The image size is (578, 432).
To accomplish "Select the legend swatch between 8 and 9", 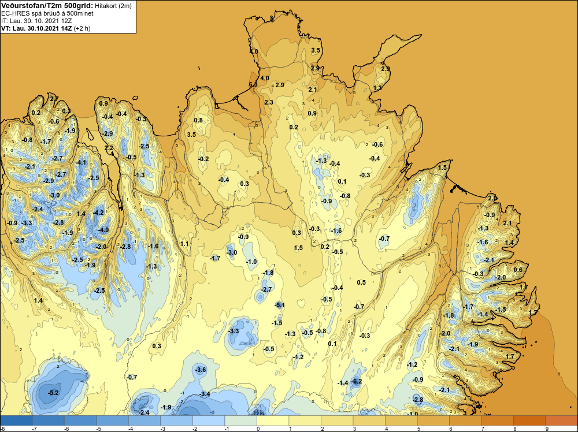I will pos(529,420).
